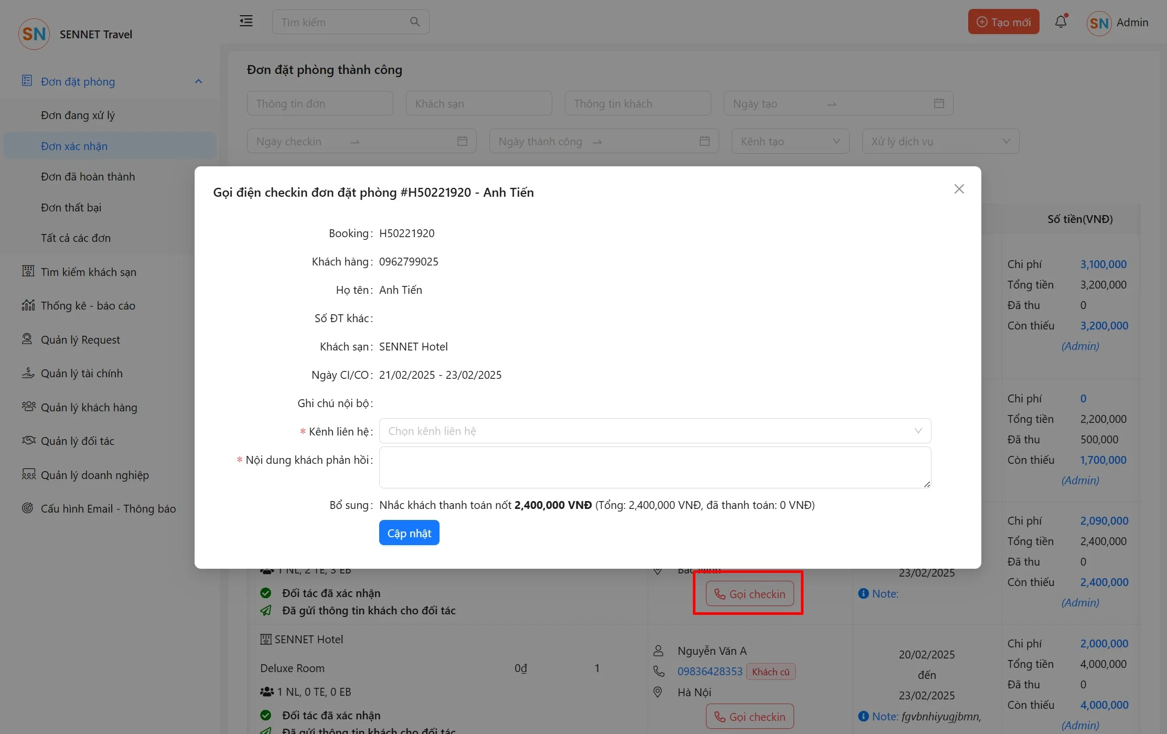Click the Admin avatar icon
The width and height of the screenshot is (1167, 734).
[1099, 23]
